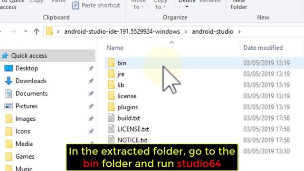Expand chevron after android-studio breadcrumb
The height and width of the screenshot is (171, 304).
pos(239,32)
